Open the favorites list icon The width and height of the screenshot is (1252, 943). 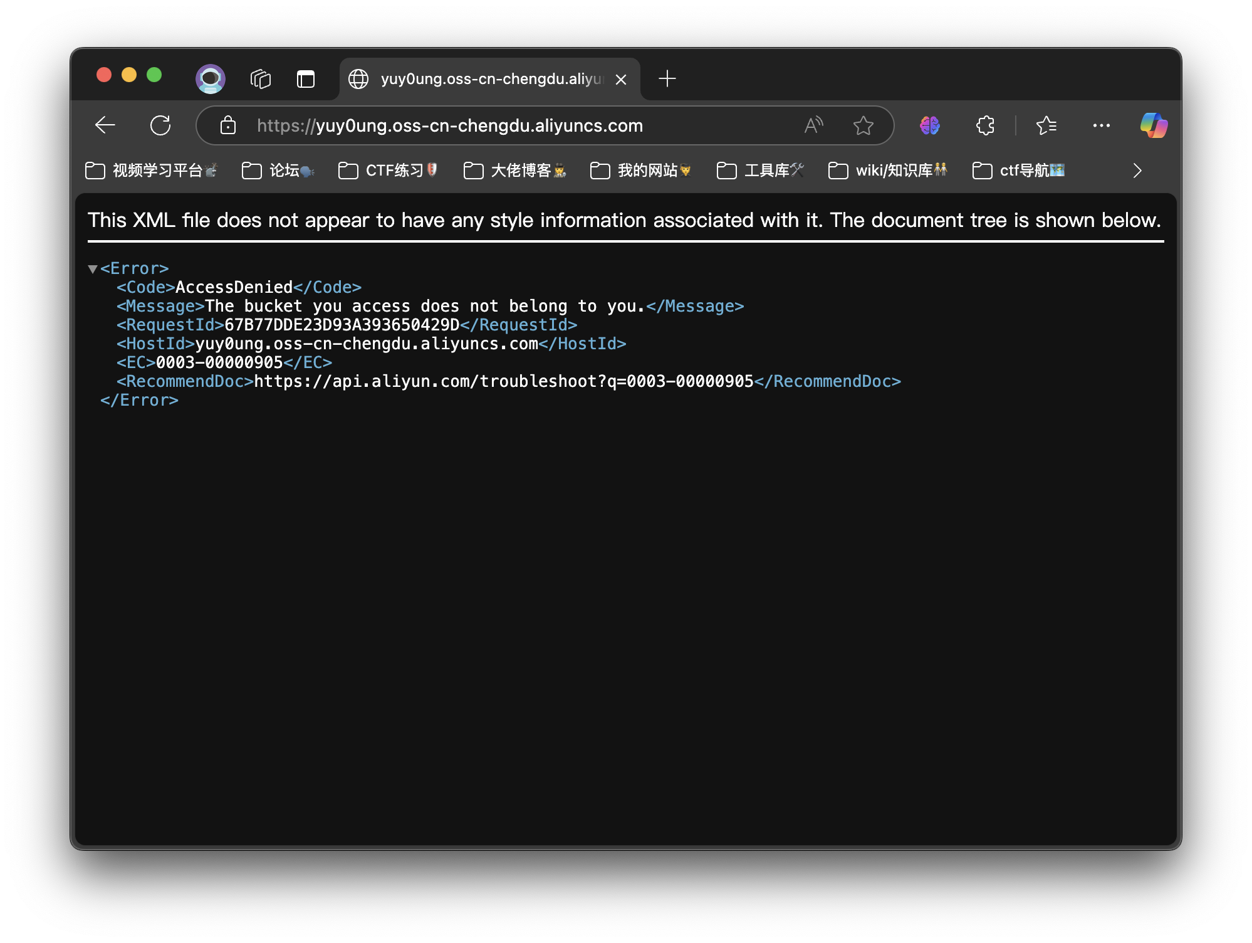tap(1046, 125)
